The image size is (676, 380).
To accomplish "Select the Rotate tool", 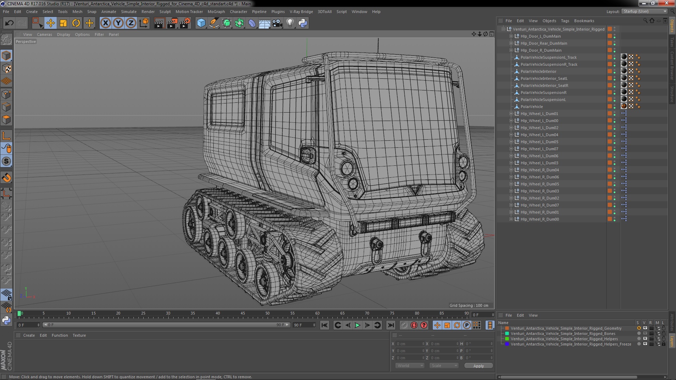I will point(76,23).
